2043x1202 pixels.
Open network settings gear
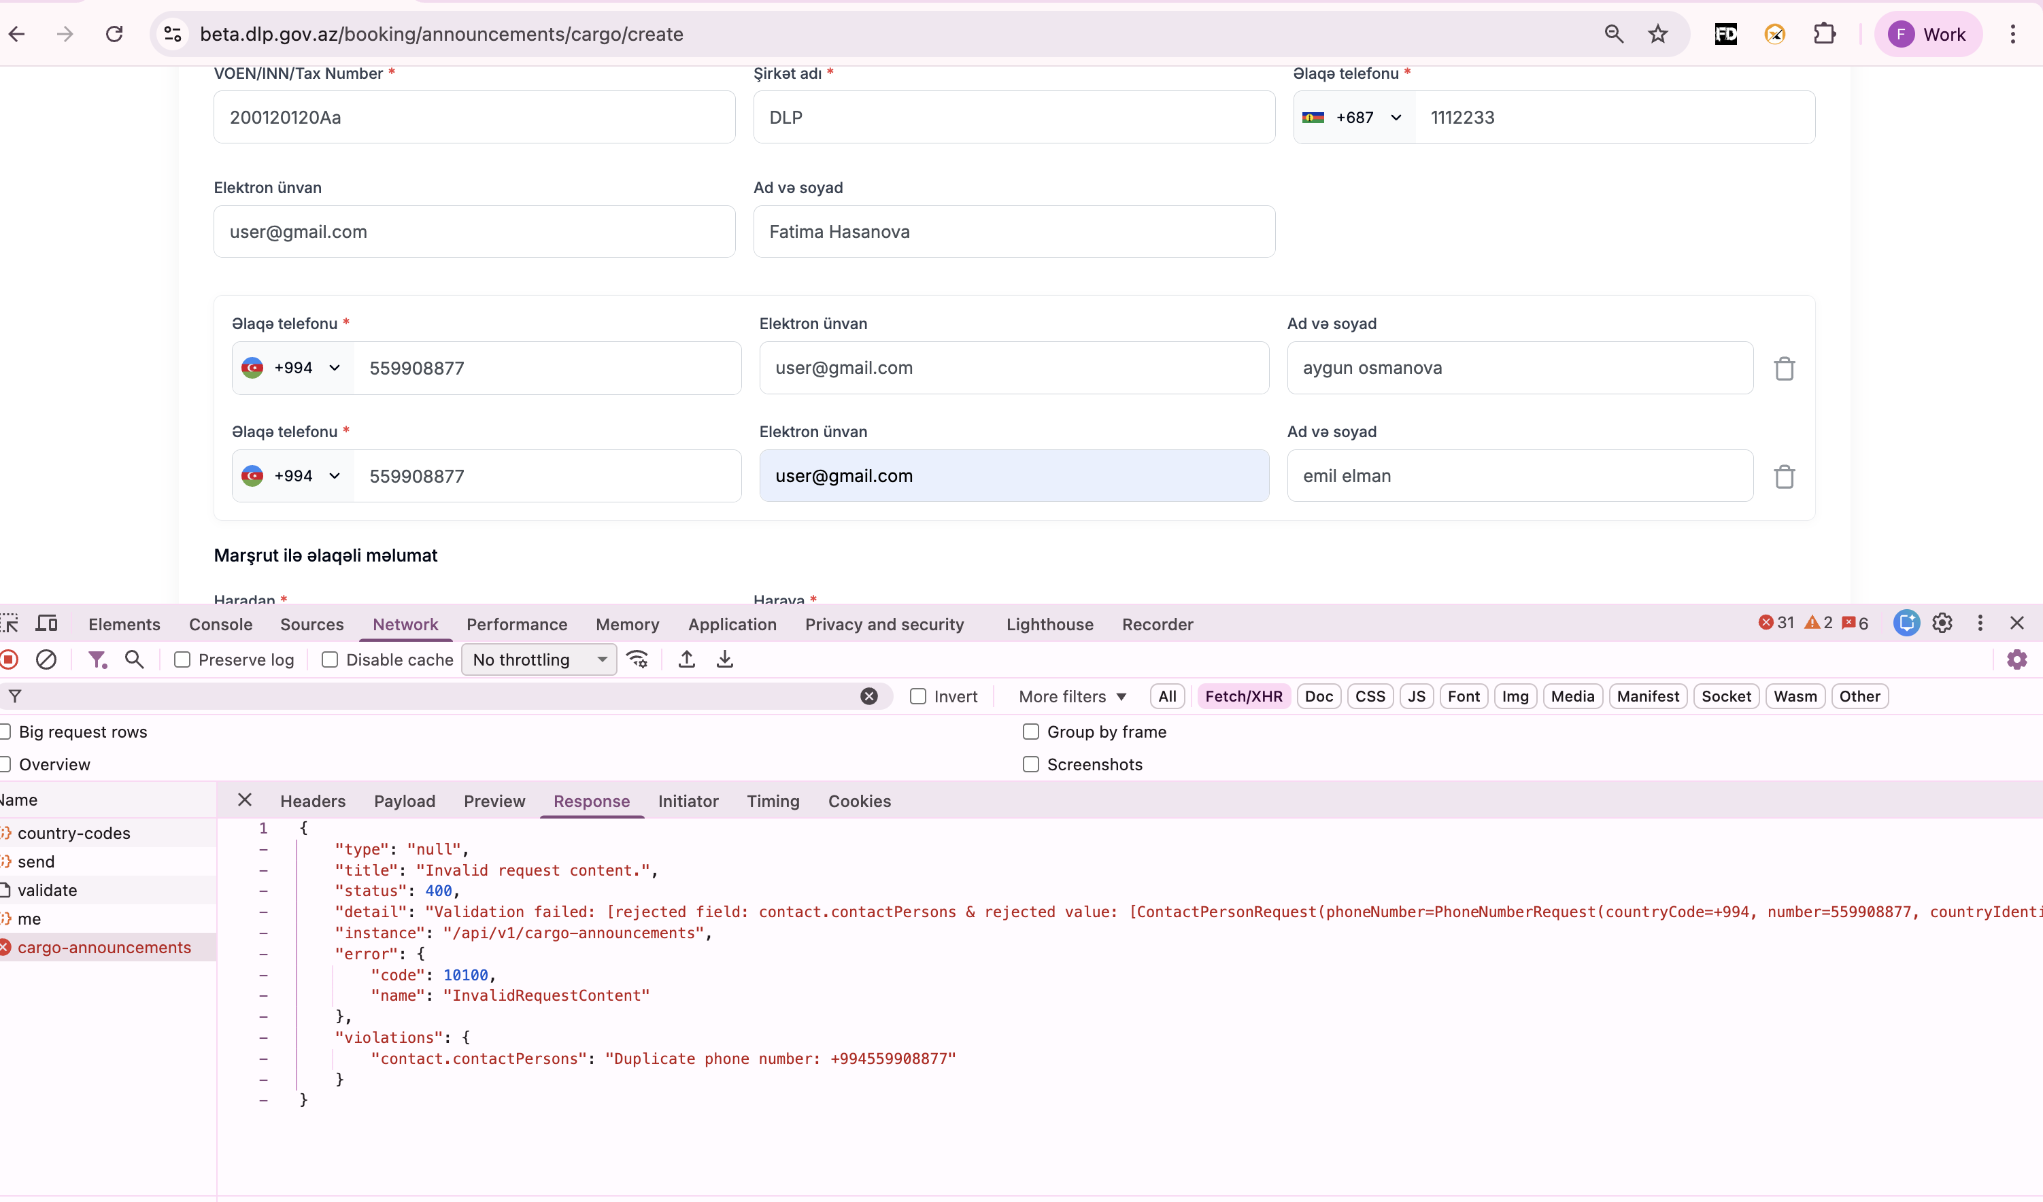click(x=2016, y=659)
